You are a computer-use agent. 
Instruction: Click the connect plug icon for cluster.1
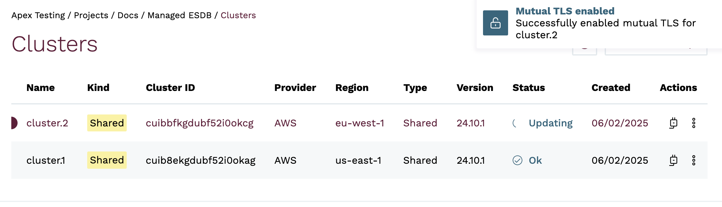pos(673,160)
